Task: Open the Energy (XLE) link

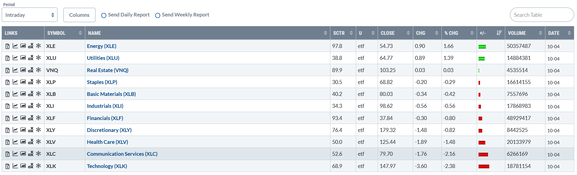Action: click(102, 46)
